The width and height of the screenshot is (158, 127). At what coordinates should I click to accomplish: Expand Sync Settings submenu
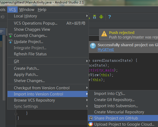pyautogui.click(x=48, y=106)
